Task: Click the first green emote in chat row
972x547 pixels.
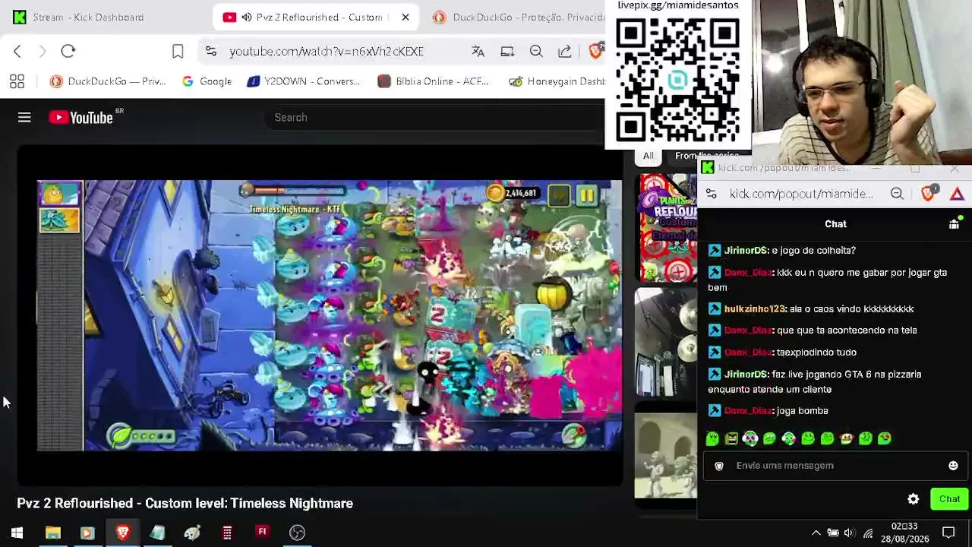Action: pyautogui.click(x=712, y=438)
